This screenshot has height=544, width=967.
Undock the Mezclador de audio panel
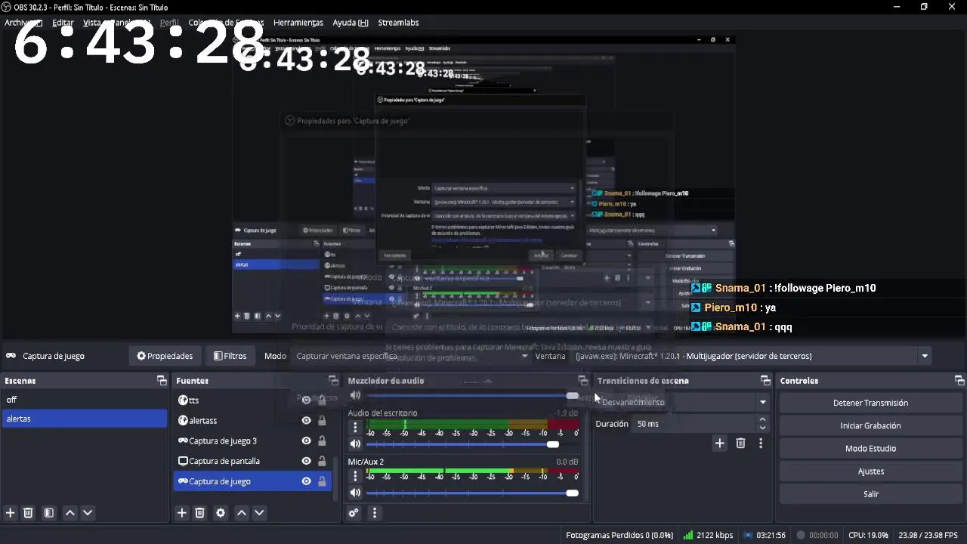pos(582,381)
